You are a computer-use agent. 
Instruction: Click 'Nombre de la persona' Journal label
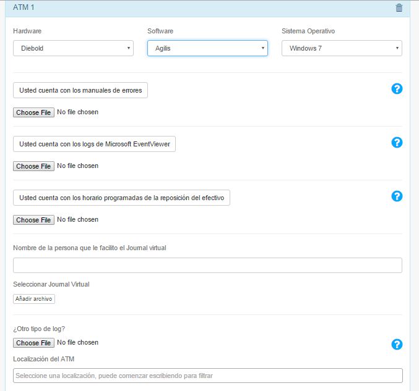pyautogui.click(x=90, y=248)
